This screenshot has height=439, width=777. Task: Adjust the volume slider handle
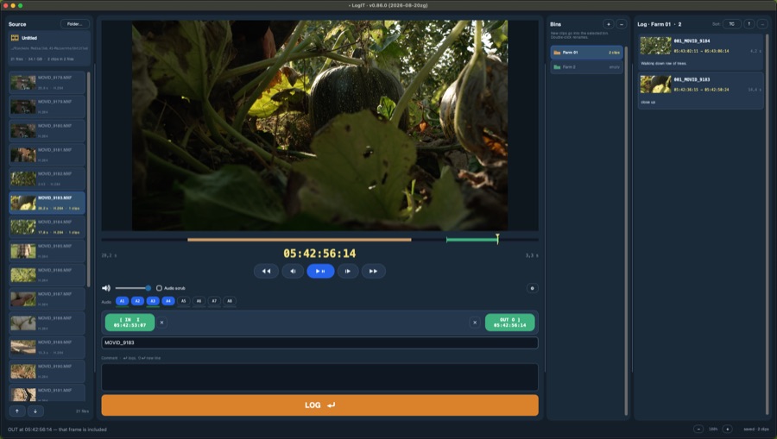click(x=148, y=288)
